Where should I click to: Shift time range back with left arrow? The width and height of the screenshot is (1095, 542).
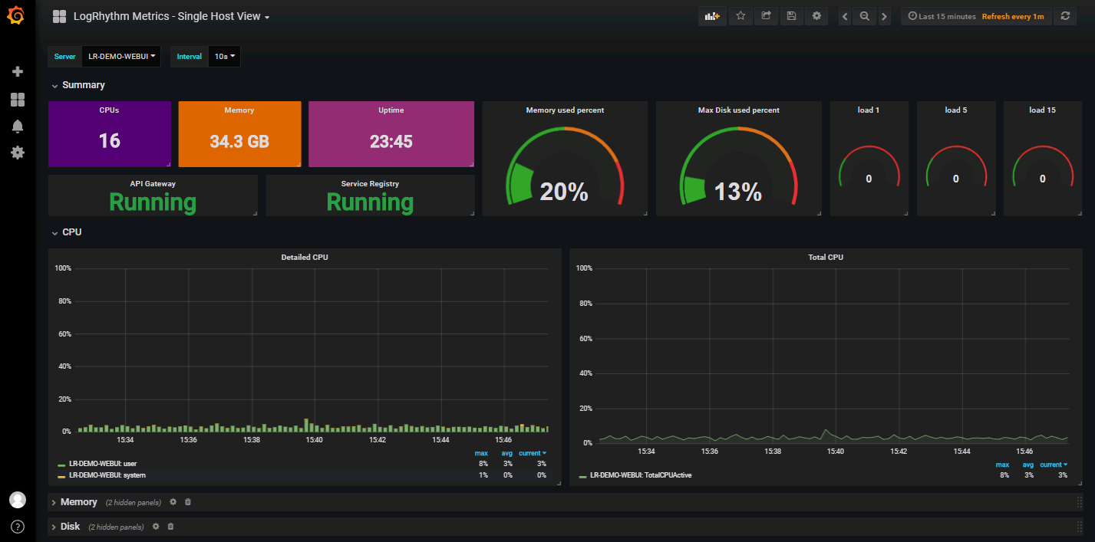pyautogui.click(x=844, y=15)
